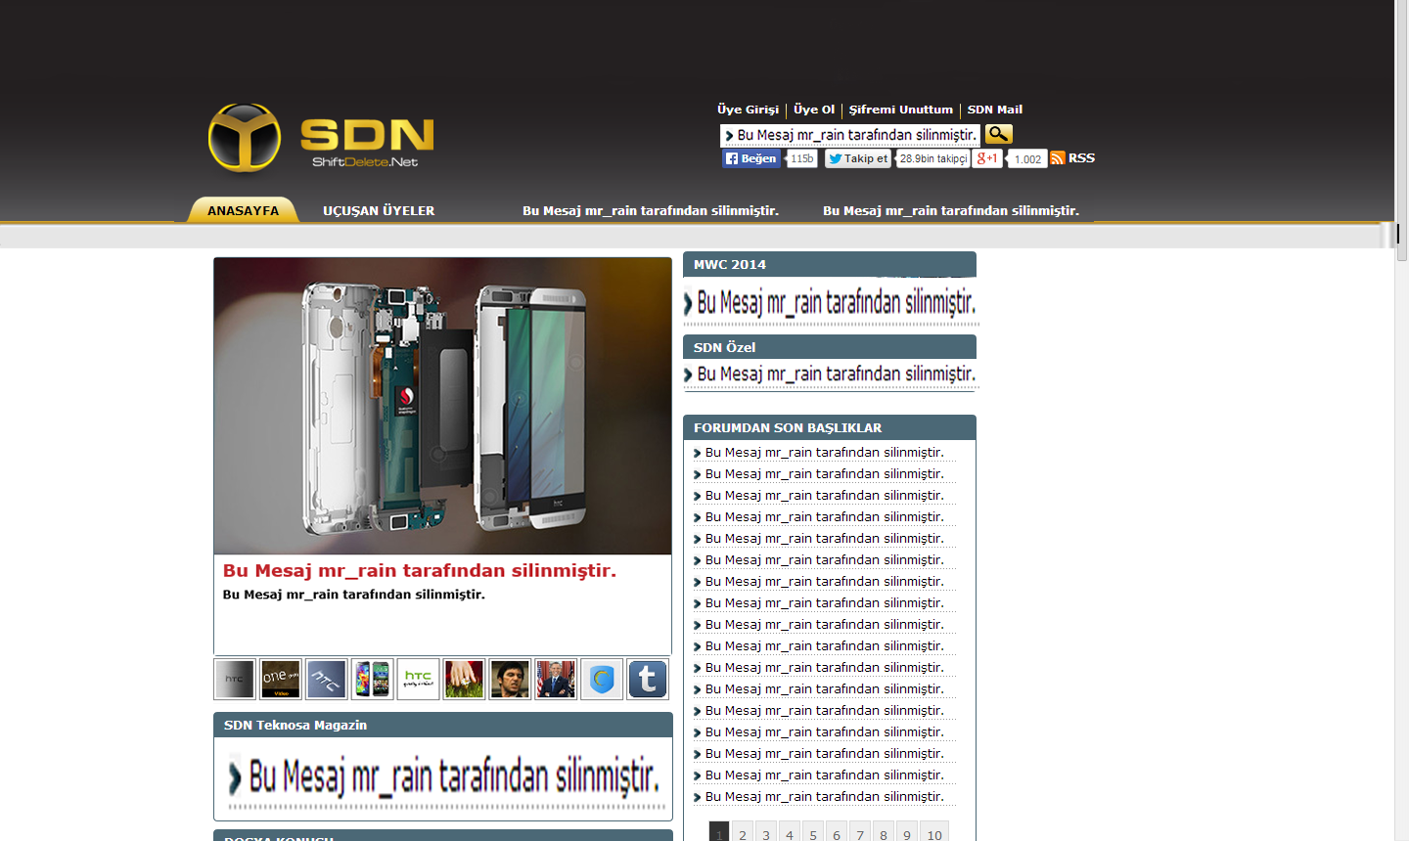
Task: Open SDN Mail link
Action: tap(995, 110)
